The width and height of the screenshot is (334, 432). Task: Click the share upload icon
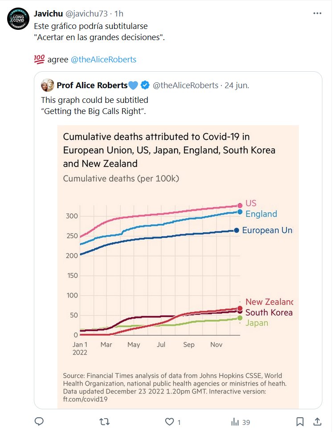click(318, 421)
